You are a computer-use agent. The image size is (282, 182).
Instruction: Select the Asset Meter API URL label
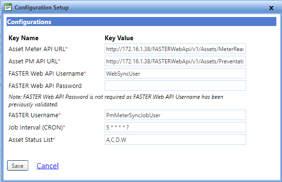38,49
